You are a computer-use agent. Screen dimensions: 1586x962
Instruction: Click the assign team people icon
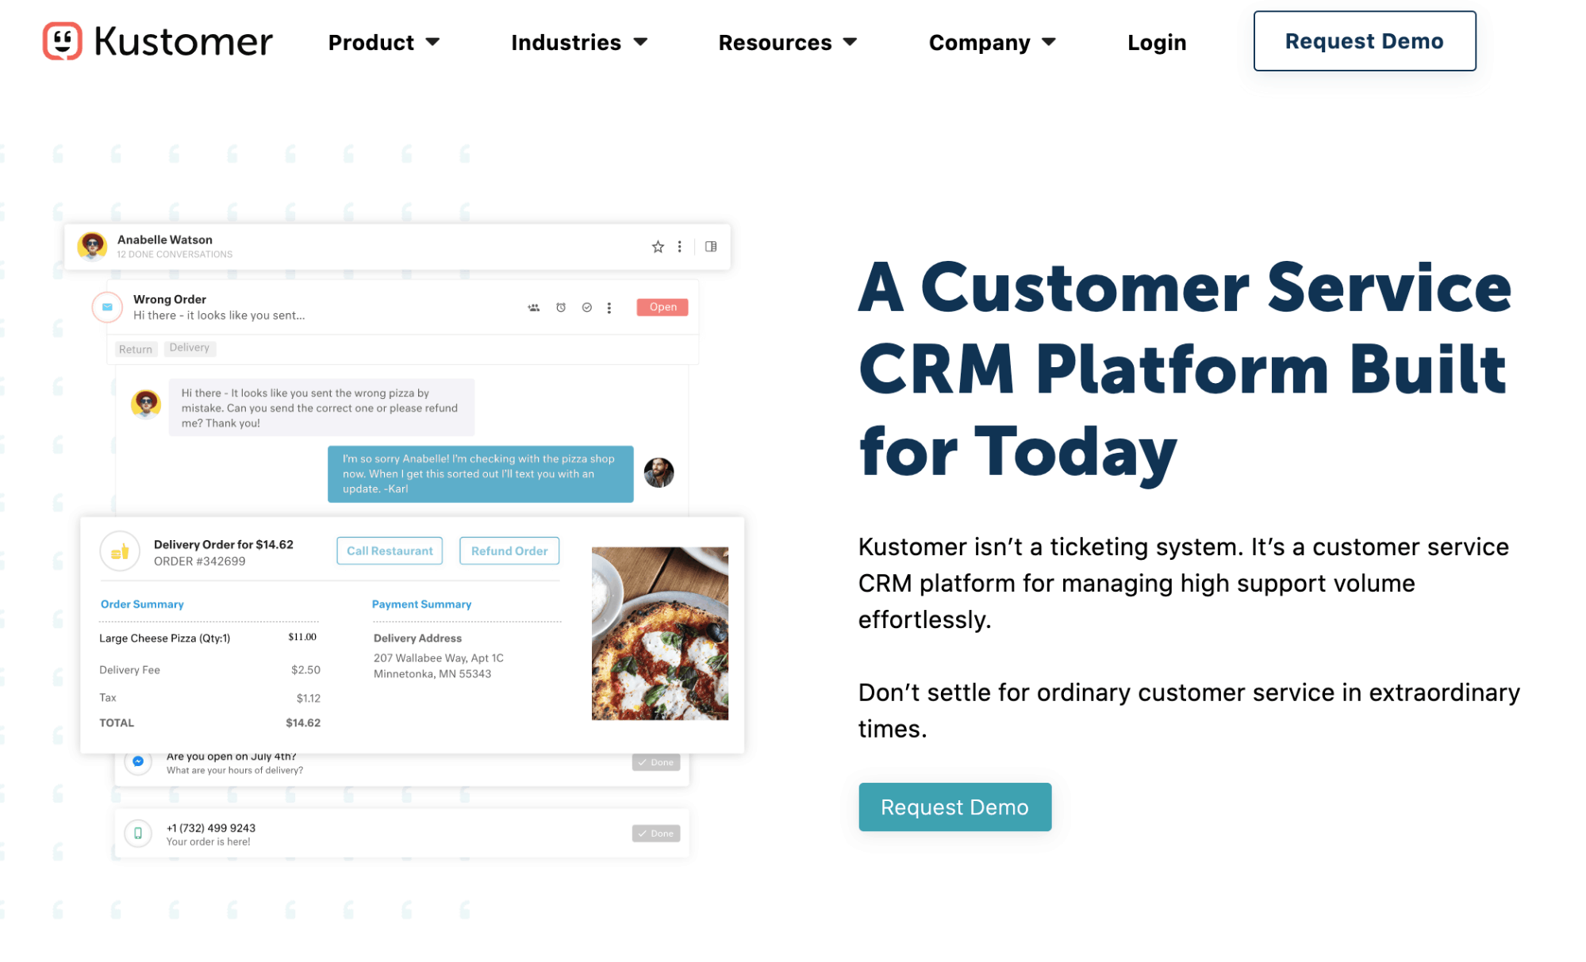pos(534,308)
